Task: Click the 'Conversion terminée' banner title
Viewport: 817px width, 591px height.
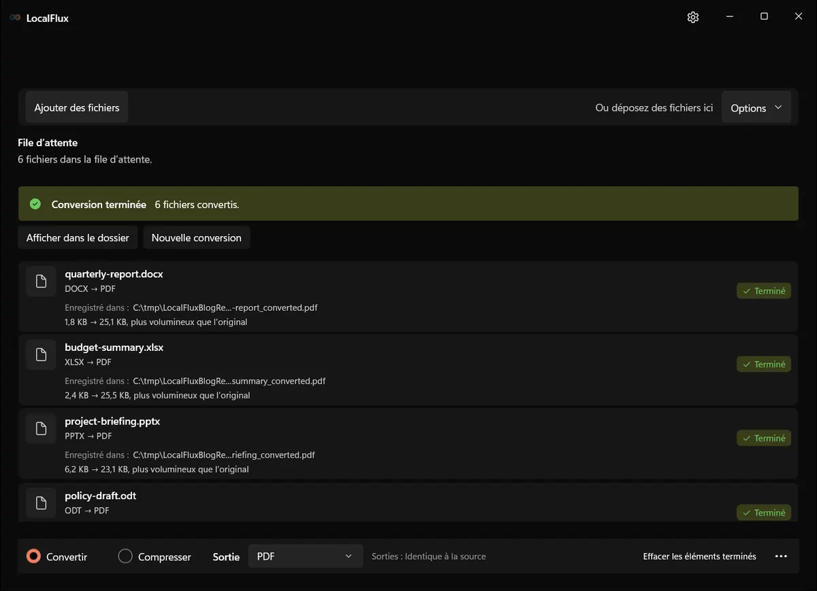Action: click(99, 205)
